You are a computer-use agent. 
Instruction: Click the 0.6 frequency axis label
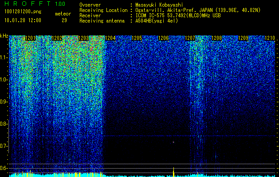click(4, 168)
